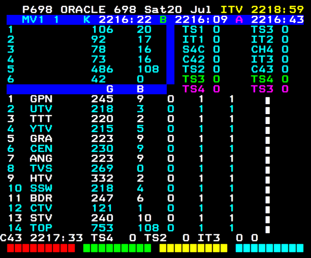This screenshot has height=258, width=311.
Task: Click the STV value 240
Action: (x=102, y=218)
